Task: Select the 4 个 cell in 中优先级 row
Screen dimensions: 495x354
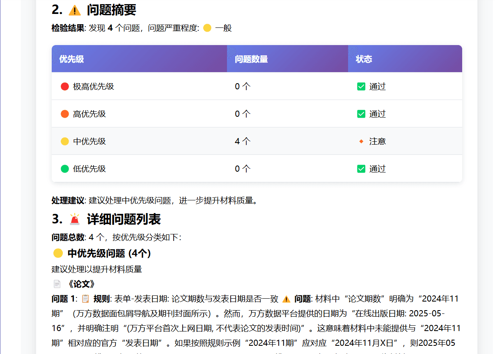Action: 243,141
